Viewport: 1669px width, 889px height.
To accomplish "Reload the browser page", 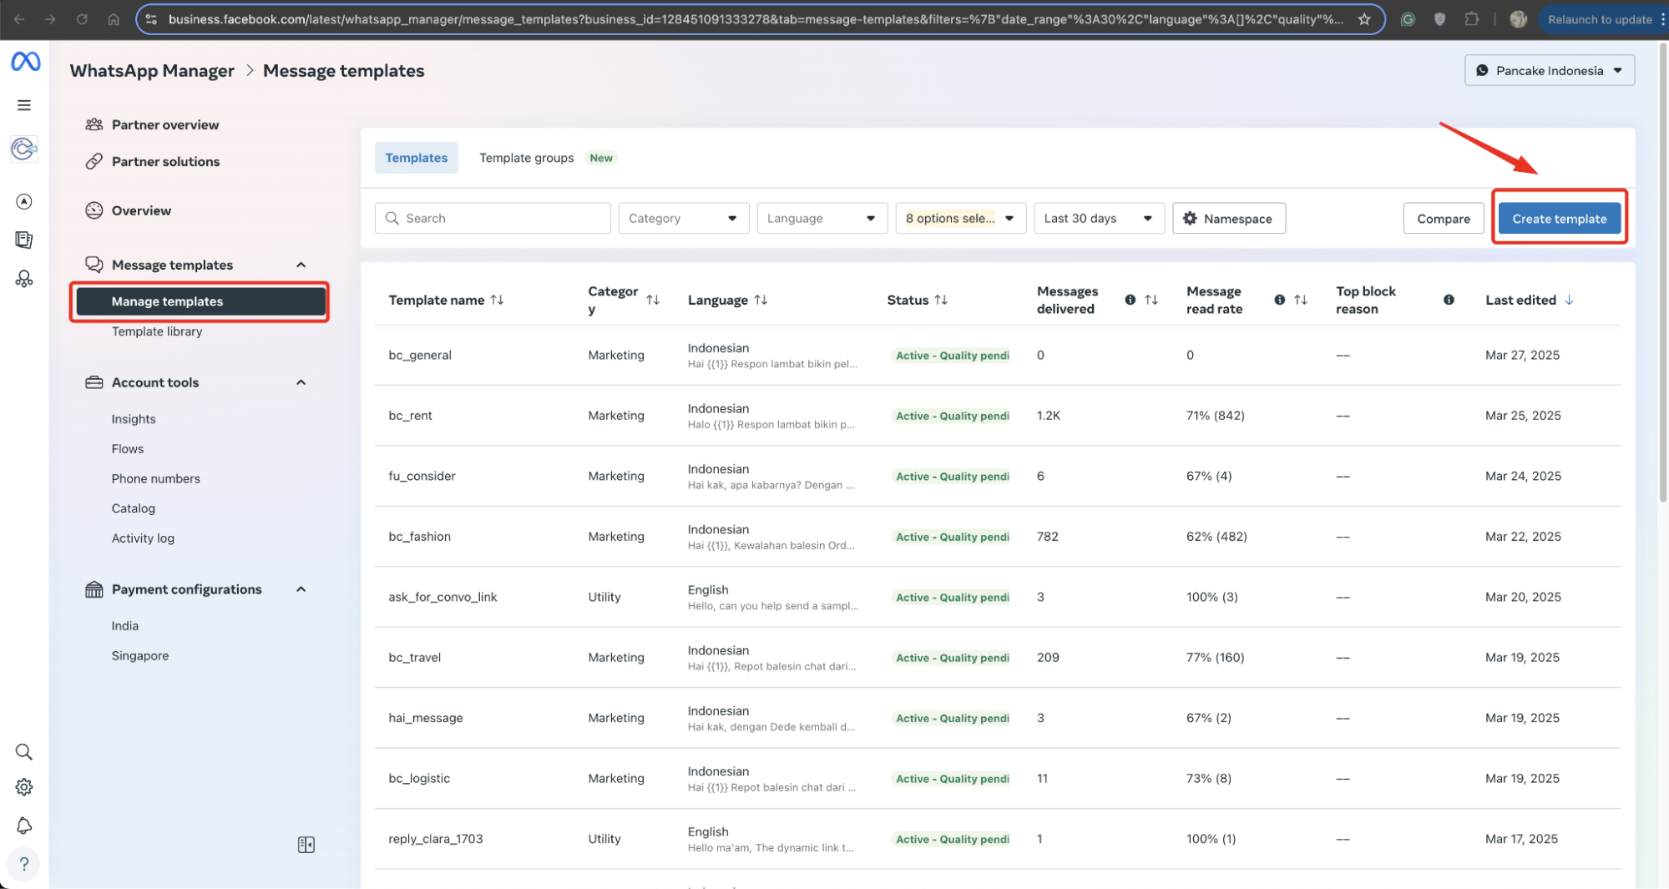I will point(82,19).
